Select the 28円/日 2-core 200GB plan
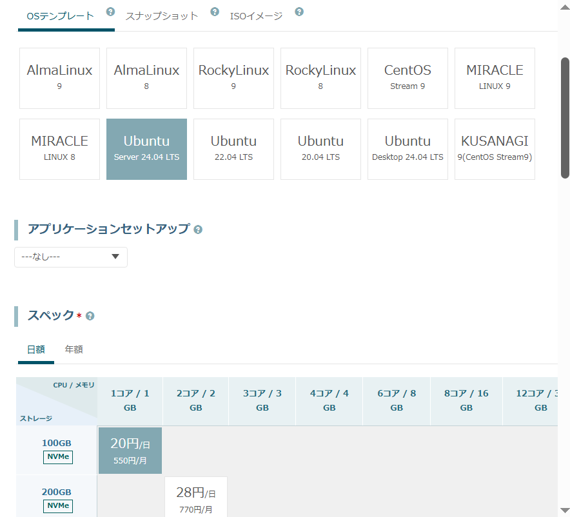Viewport: 570px width, 517px height. [x=195, y=498]
